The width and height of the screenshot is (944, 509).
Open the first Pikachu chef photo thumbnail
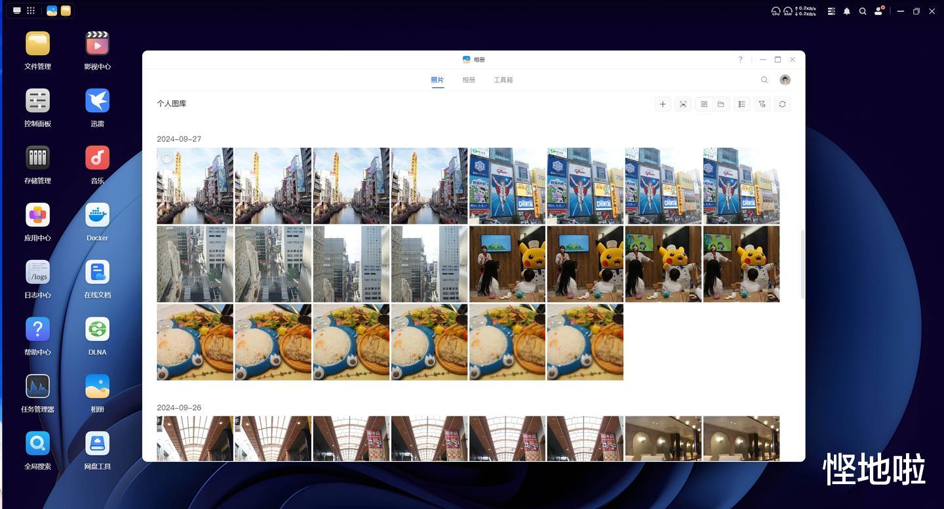(x=507, y=264)
